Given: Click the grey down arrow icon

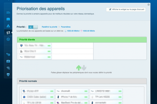Looking at the screenshot, I should click(84, 68).
